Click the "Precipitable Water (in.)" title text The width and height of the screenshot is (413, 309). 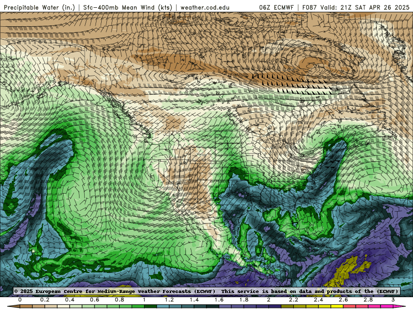pos(40,7)
